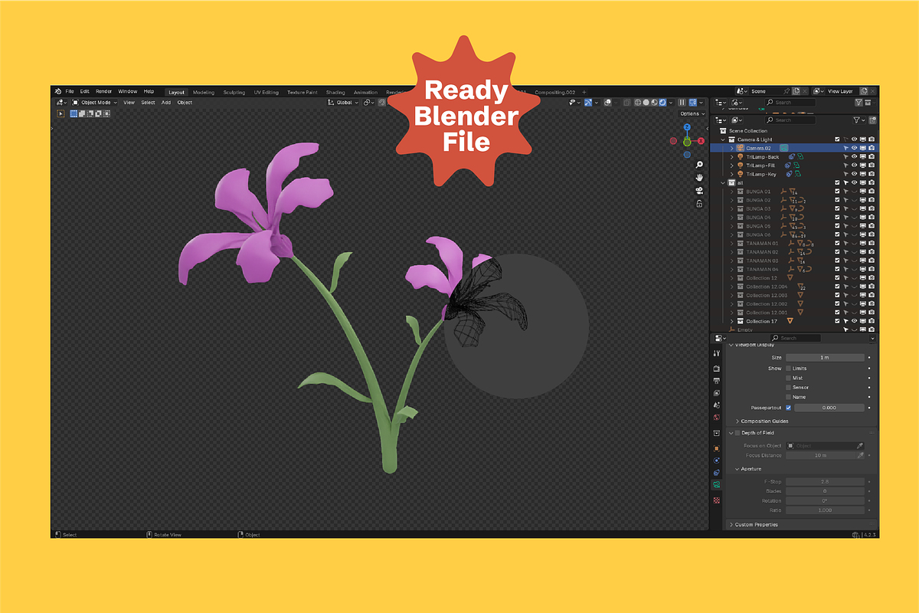Open the viewport Add menu
Screen dimensions: 919x613
[x=166, y=102]
